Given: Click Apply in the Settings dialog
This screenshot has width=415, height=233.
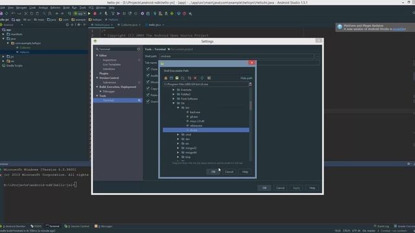Looking at the screenshot, I should point(296,188).
